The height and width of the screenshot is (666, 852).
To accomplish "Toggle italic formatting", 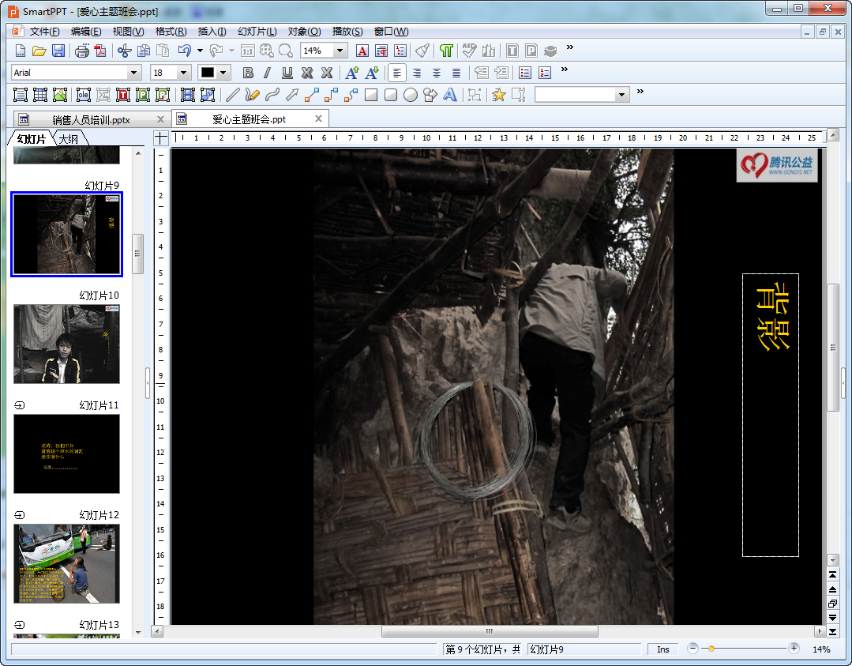I will [267, 73].
